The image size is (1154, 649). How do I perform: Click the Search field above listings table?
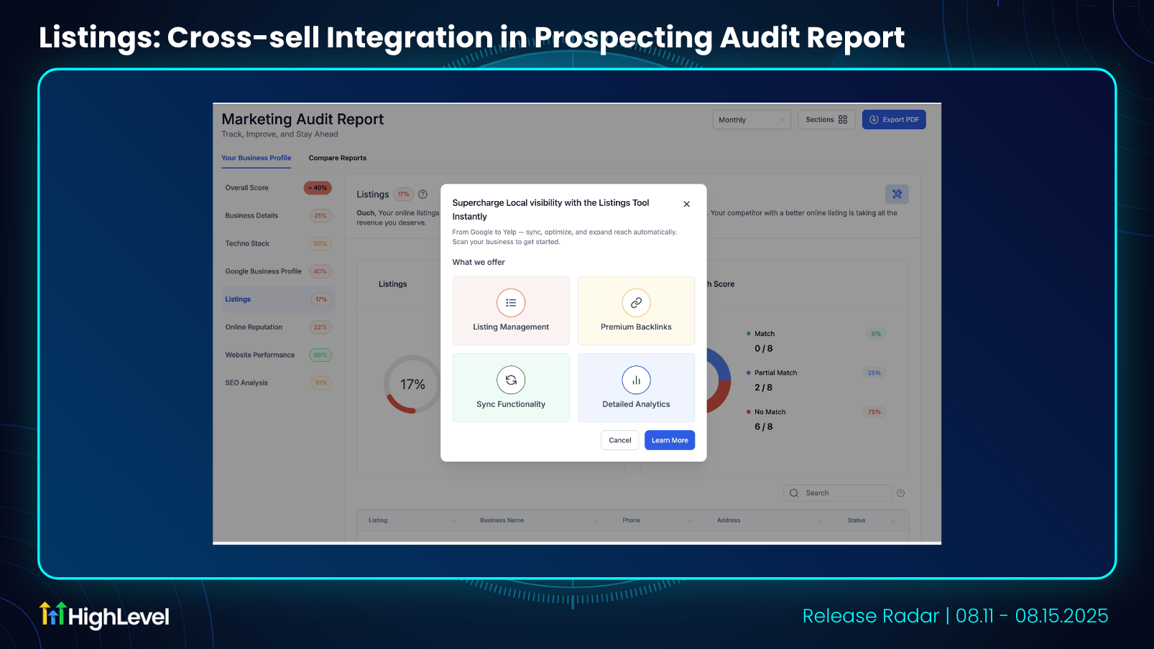(838, 493)
